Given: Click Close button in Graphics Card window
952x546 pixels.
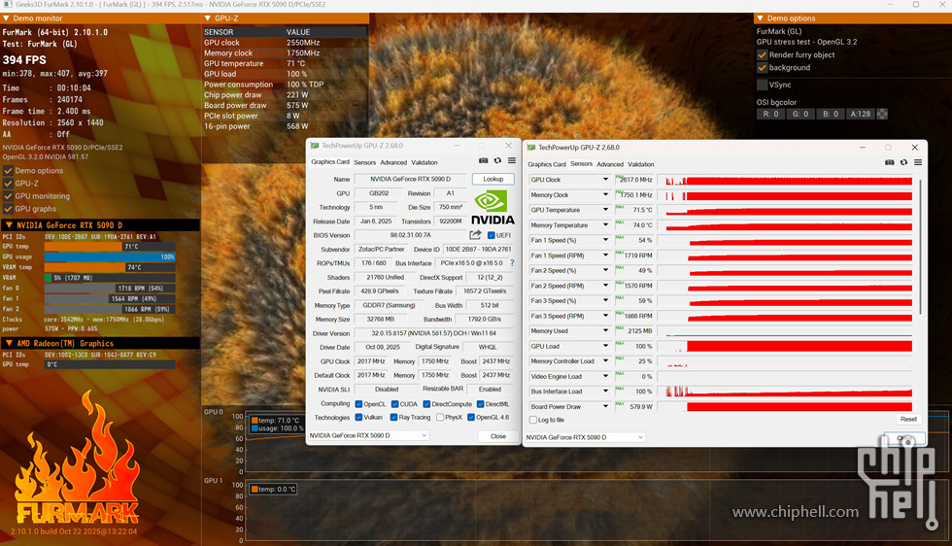Looking at the screenshot, I should 497,436.
